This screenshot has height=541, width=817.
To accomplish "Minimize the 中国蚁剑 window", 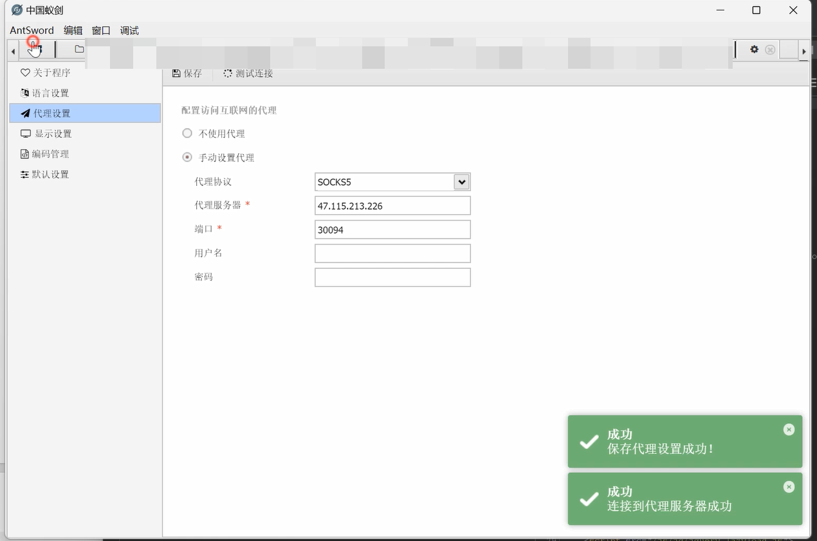I will (719, 10).
